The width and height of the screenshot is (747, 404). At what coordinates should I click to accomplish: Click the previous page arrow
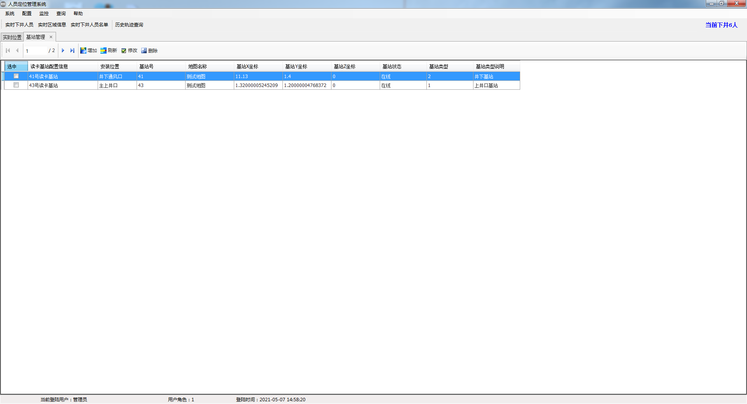coord(17,50)
